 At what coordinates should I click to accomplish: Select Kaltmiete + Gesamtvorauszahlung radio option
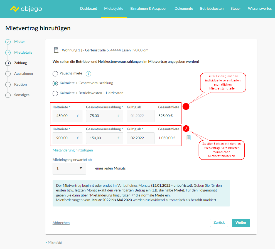click(55, 83)
